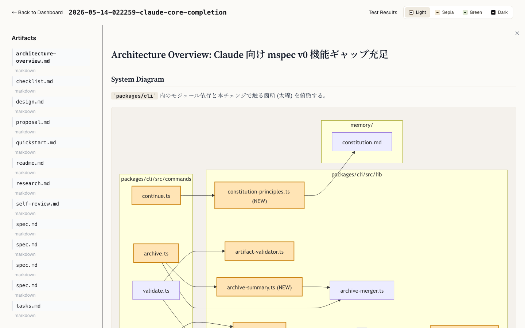Click the archive-merger.ts diagram node
Viewport: 525px width, 328px height.
(362, 290)
